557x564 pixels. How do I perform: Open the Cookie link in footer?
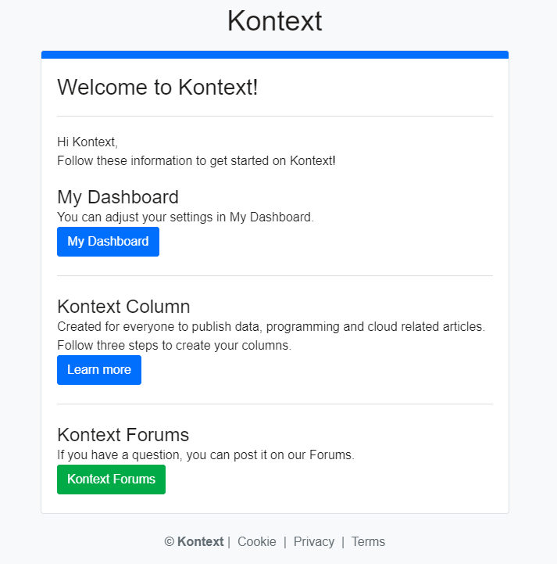(x=257, y=541)
